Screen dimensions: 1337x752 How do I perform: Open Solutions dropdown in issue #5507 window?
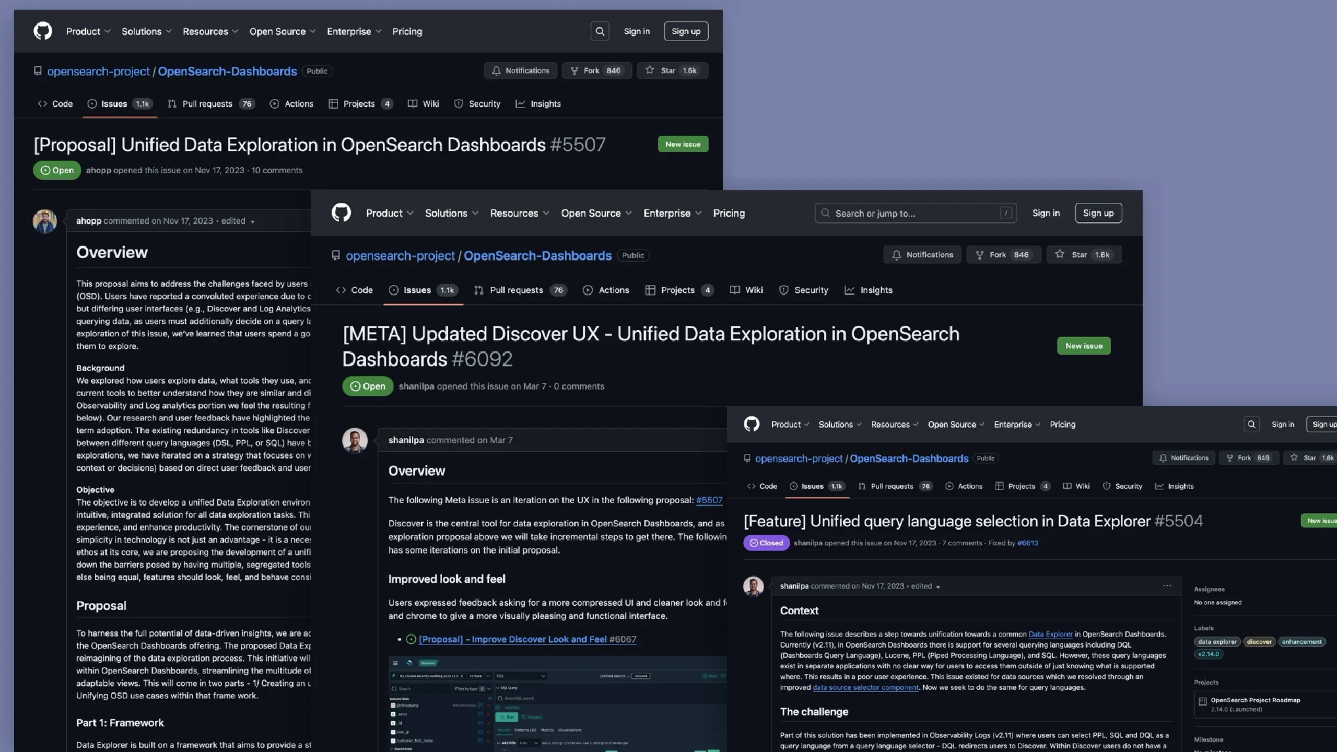(147, 31)
